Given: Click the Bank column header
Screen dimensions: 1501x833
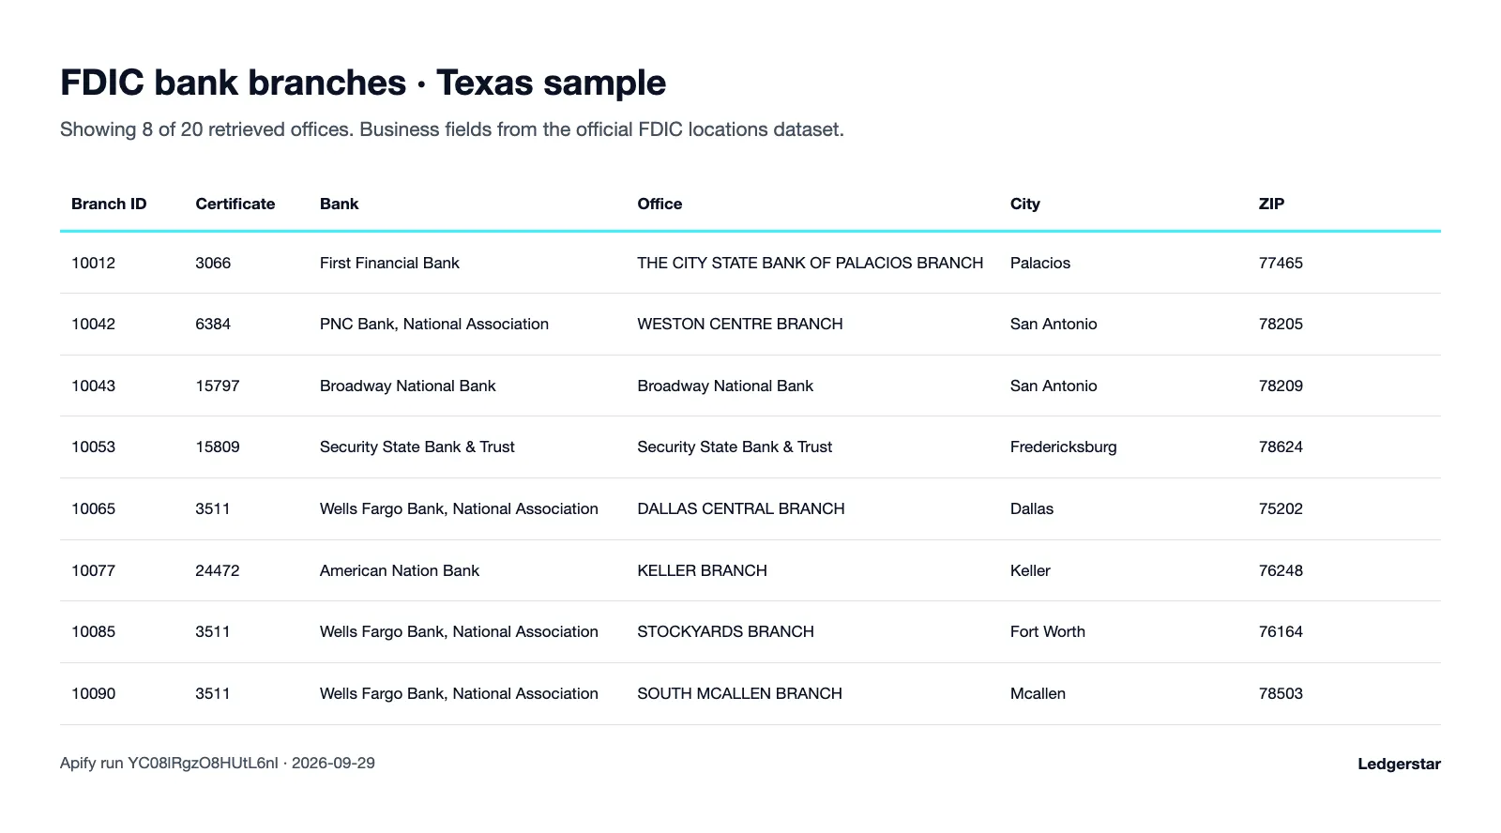Looking at the screenshot, I should coord(340,204).
